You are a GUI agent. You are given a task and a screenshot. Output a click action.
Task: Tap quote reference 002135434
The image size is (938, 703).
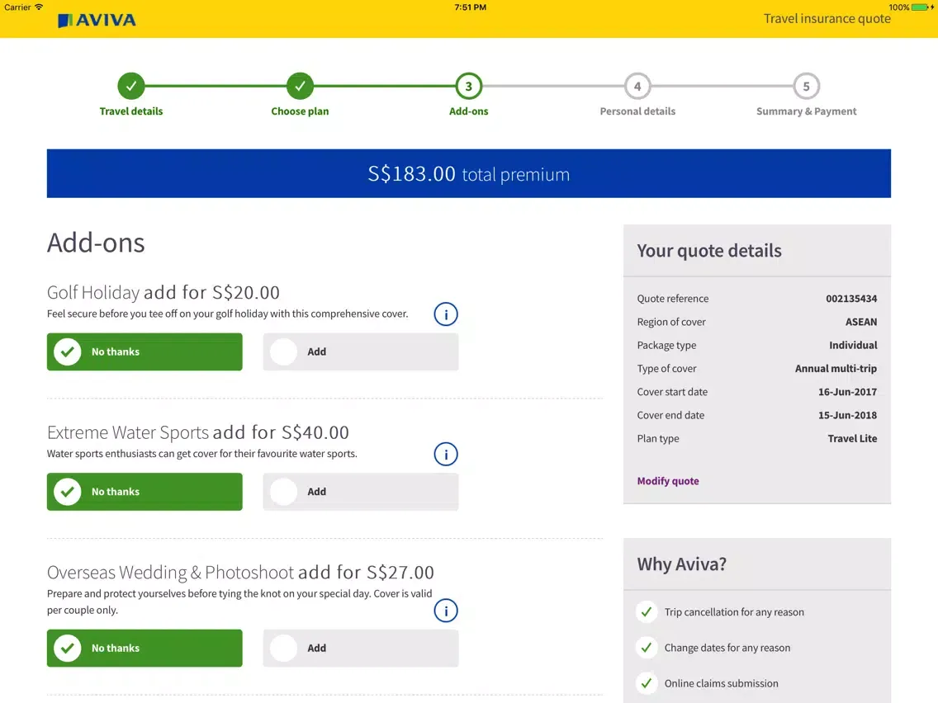pos(851,299)
